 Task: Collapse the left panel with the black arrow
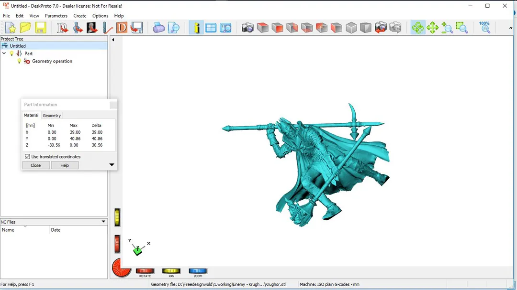pos(113,40)
